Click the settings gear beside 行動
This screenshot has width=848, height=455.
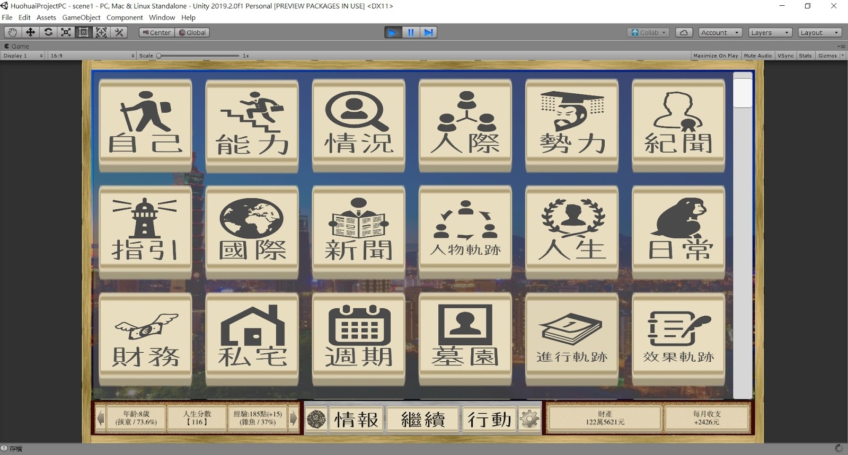point(529,420)
